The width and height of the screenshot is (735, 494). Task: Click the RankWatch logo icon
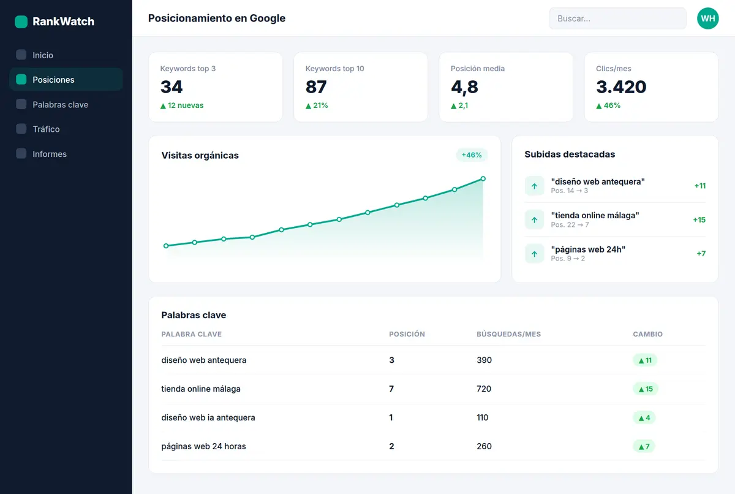click(x=21, y=21)
